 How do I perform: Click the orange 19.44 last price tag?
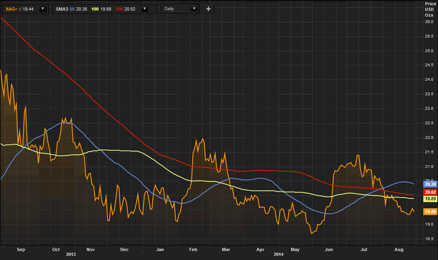click(x=429, y=212)
